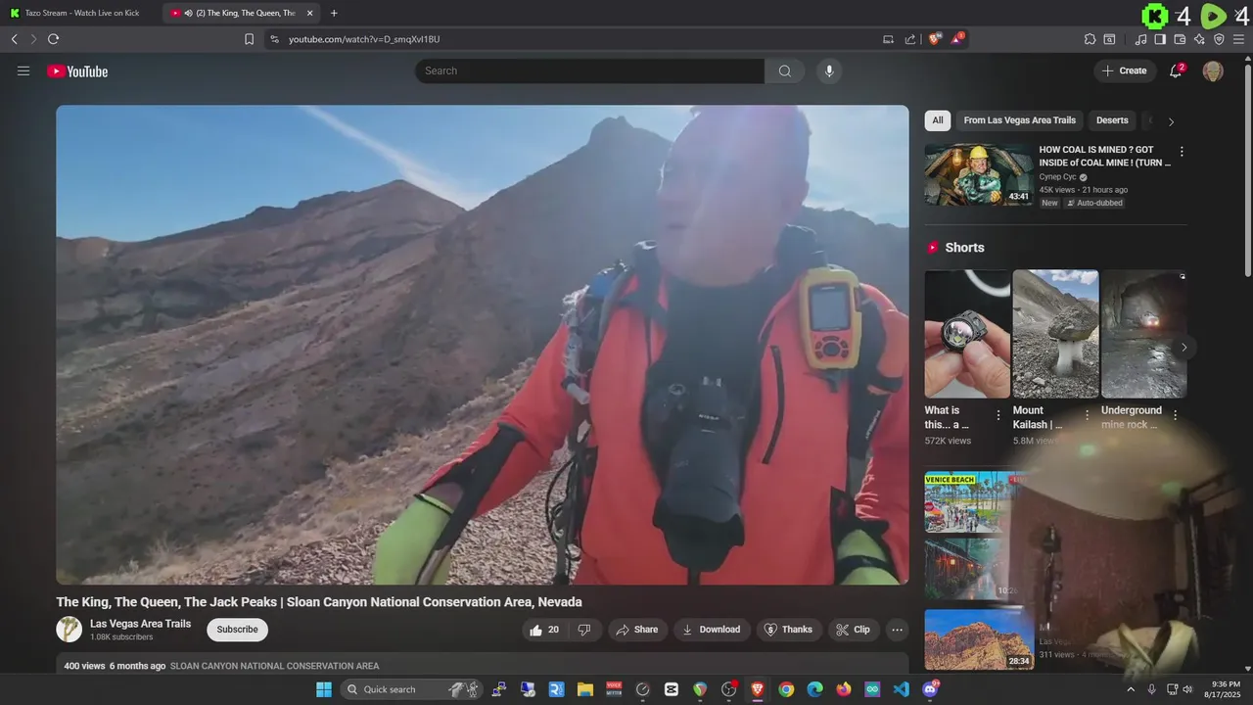1253x705 pixels.
Task: Open Las Vegas Area Trails channel avatar
Action: point(69,629)
